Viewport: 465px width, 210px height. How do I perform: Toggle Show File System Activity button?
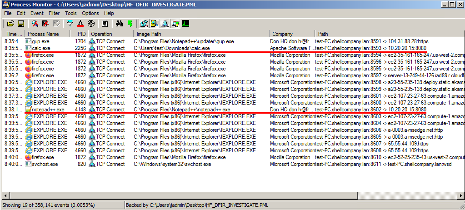pos(154,23)
